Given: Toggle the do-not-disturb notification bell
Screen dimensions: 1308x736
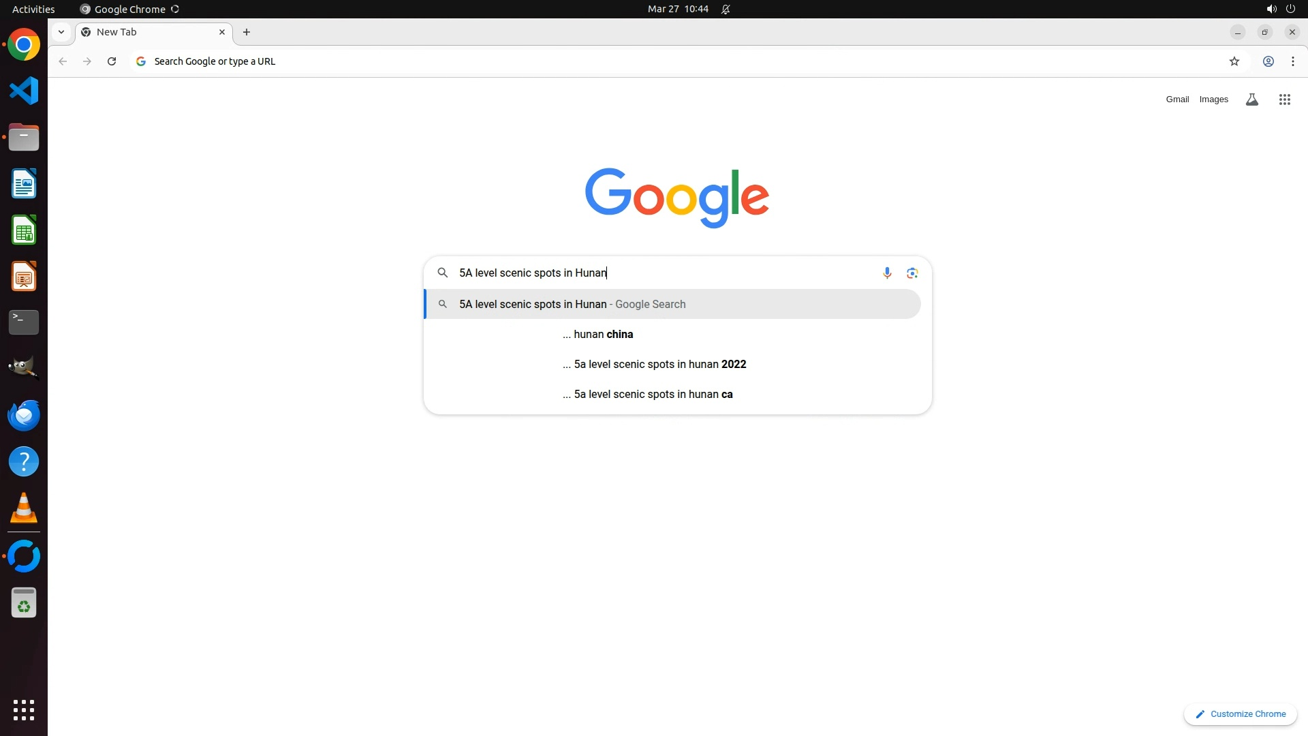Looking at the screenshot, I should pos(726,9).
